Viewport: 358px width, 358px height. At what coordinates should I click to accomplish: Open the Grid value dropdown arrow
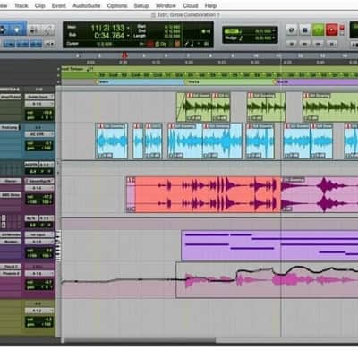coord(274,30)
